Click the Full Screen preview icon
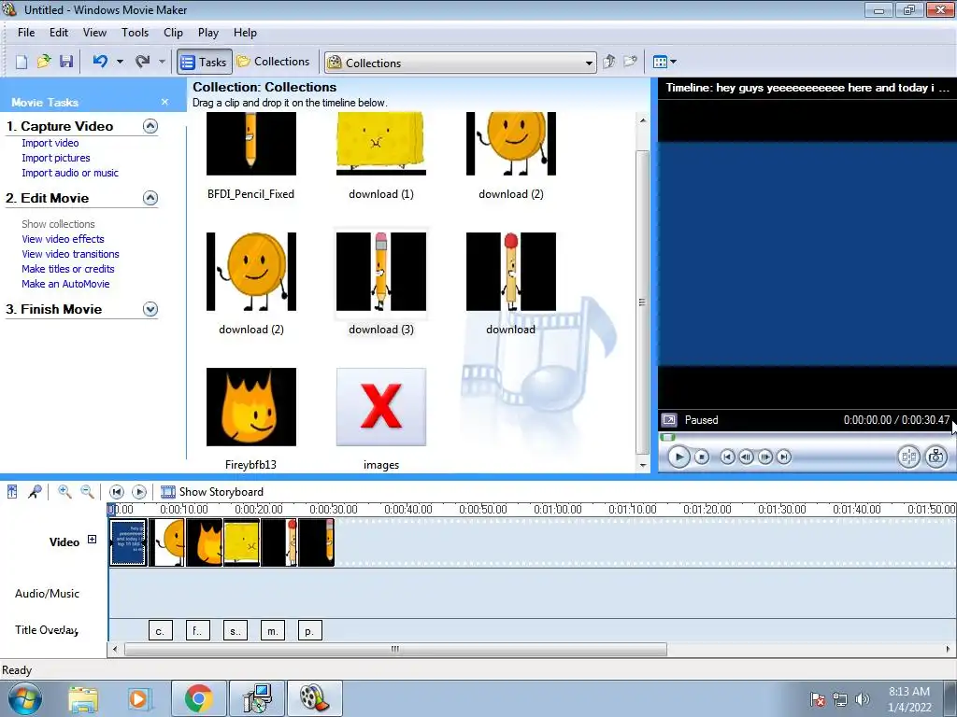 coord(669,420)
